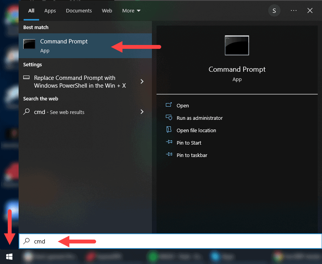
Task: Click Run as administrator
Action: (x=199, y=118)
